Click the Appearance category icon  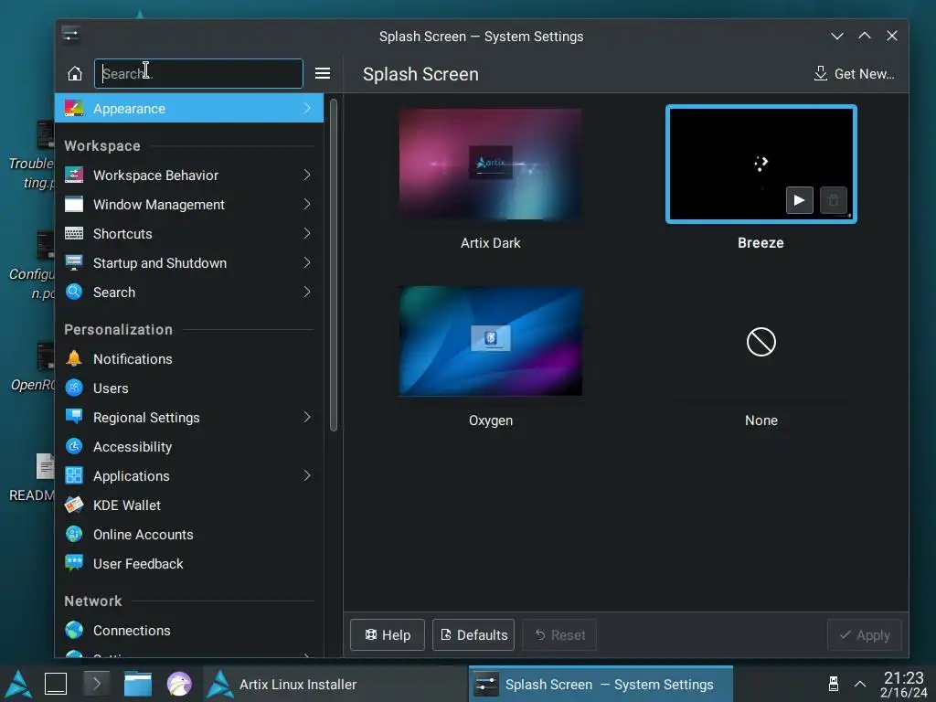(x=74, y=108)
